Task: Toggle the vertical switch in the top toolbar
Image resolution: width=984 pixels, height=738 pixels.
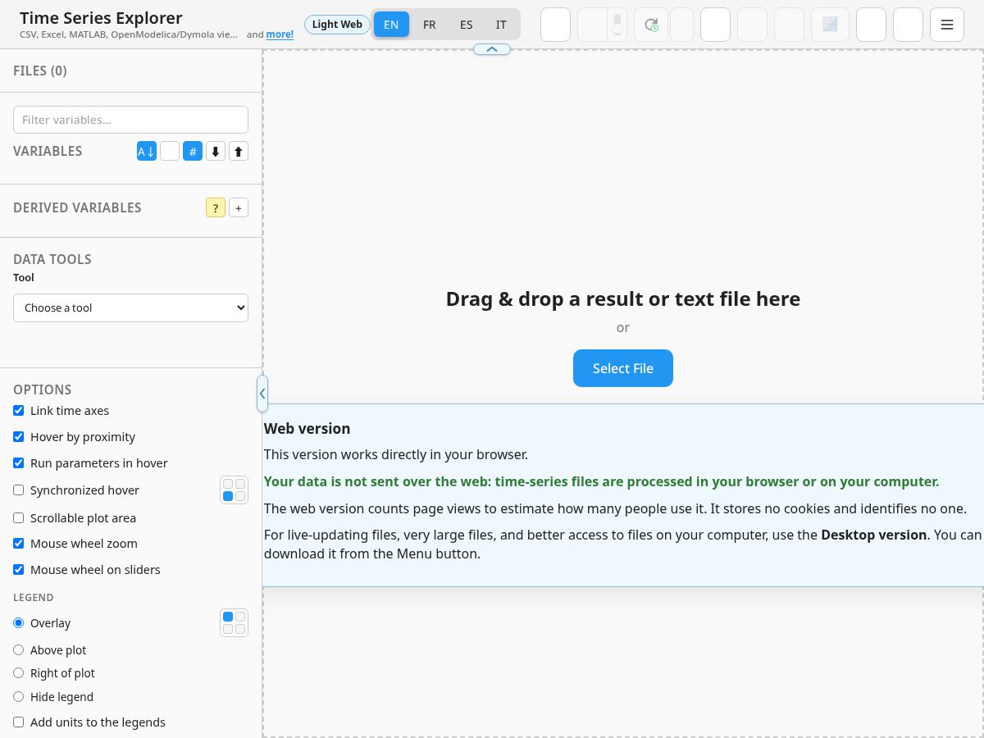Action: (x=617, y=25)
